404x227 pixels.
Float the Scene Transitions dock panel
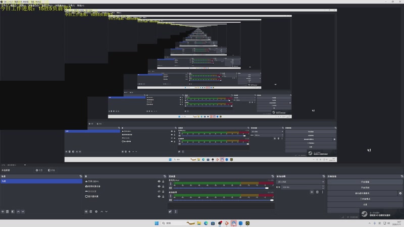tap(324, 176)
